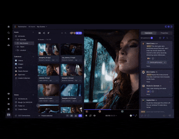Open the Home icon in left rail
The image size is (179, 139).
point(8,27)
